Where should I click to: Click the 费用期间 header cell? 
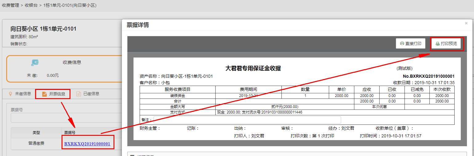pyautogui.click(x=249, y=89)
